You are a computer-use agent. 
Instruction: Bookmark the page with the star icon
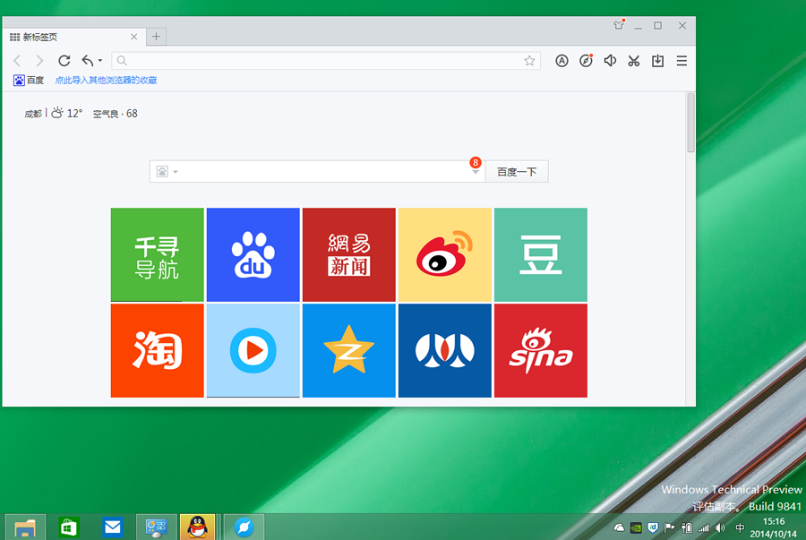tap(529, 61)
